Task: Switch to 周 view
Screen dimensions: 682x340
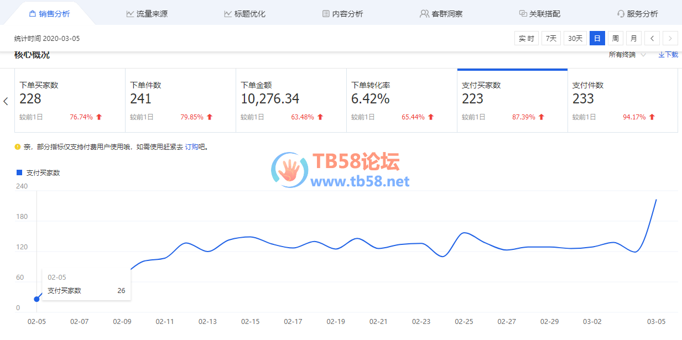Action: coord(615,38)
